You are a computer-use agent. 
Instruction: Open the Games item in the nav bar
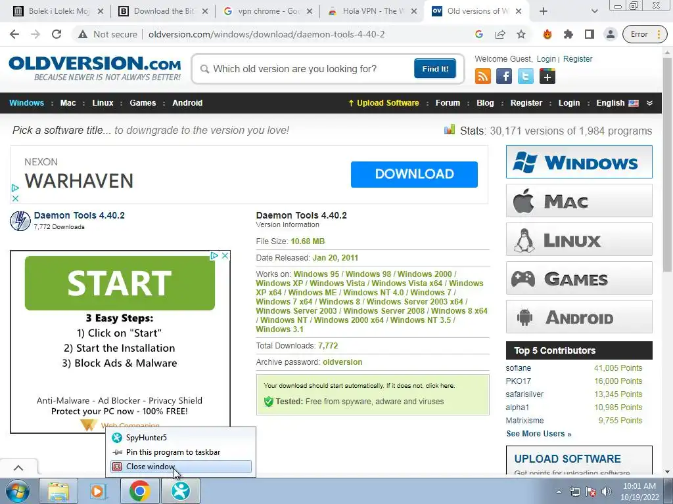(143, 103)
